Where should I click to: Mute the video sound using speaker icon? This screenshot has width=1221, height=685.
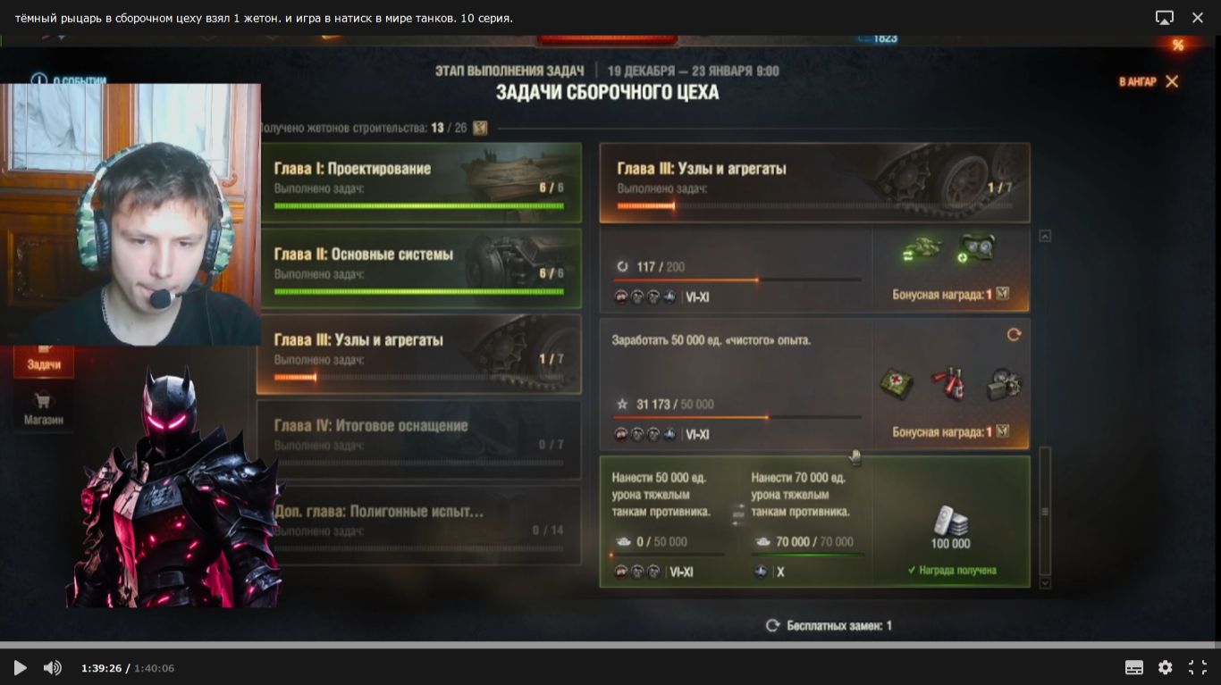[53, 667]
